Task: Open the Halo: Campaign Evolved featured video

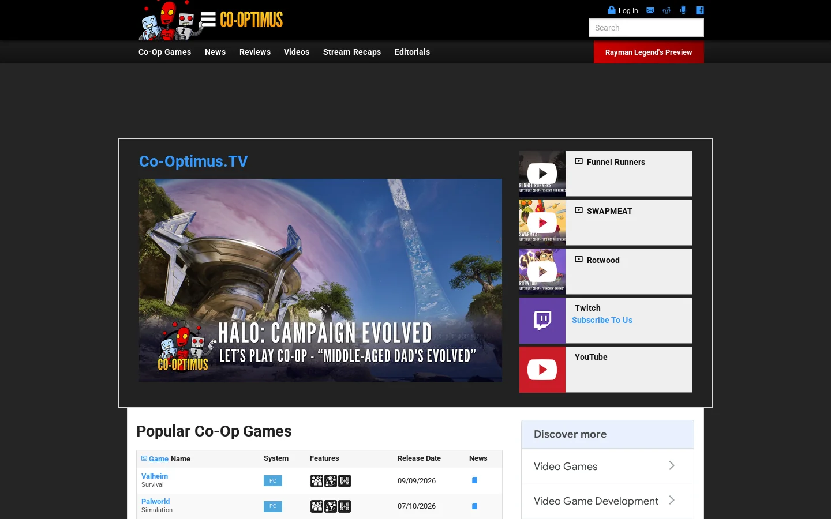Action: [x=320, y=280]
